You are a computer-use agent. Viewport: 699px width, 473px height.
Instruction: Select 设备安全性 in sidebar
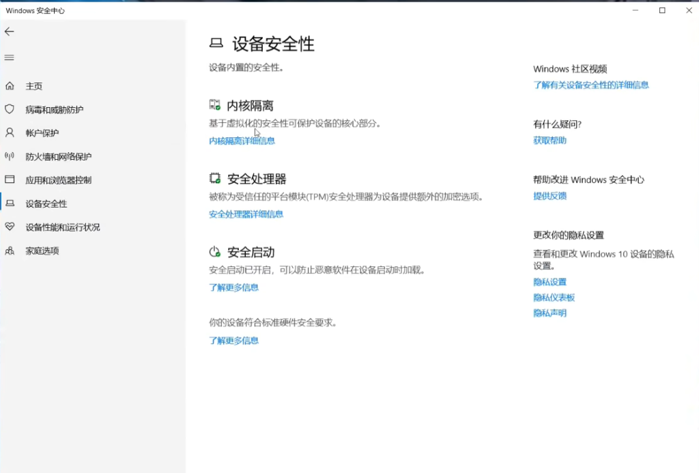pyautogui.click(x=46, y=203)
